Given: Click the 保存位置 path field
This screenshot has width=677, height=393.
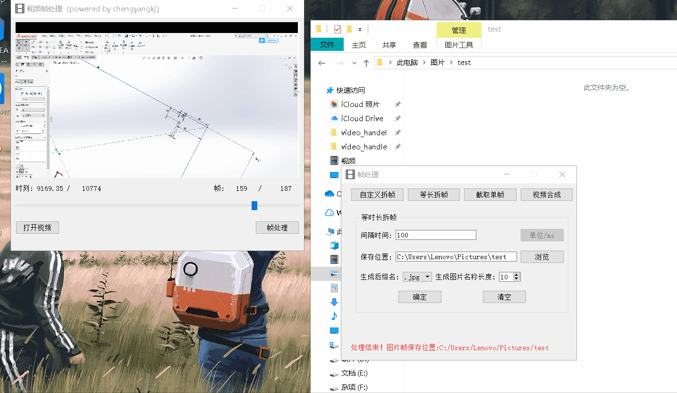Looking at the screenshot, I should click(456, 257).
